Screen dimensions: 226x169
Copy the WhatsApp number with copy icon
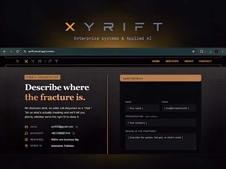[74, 133]
